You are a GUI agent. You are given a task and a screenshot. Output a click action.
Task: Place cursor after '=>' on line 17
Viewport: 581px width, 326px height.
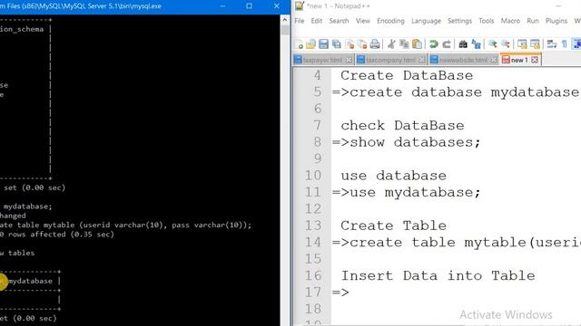click(350, 292)
